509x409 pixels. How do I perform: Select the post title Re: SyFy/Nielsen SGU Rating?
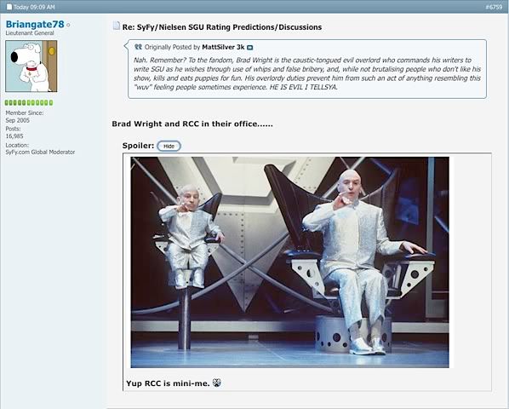tap(222, 27)
